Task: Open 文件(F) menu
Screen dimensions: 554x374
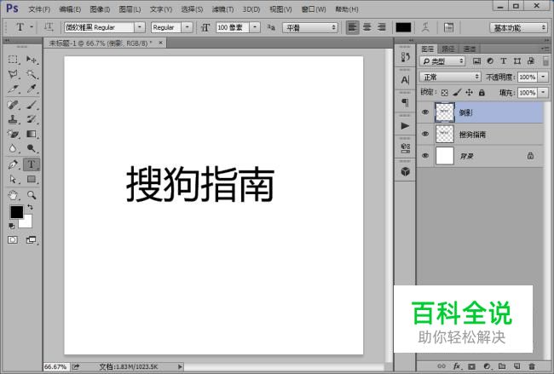Action: 39,9
